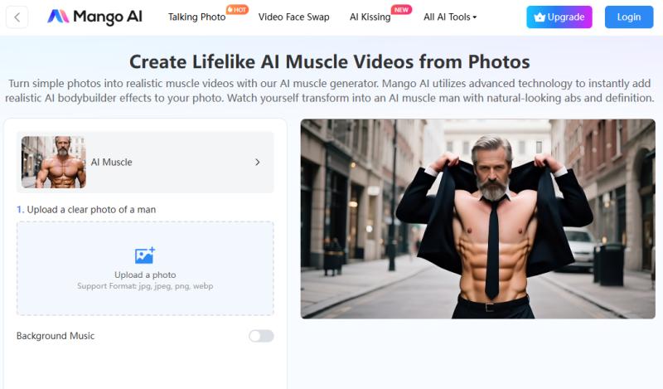The height and width of the screenshot is (389, 663).
Task: Click the back arrow button
Action: coord(17,17)
